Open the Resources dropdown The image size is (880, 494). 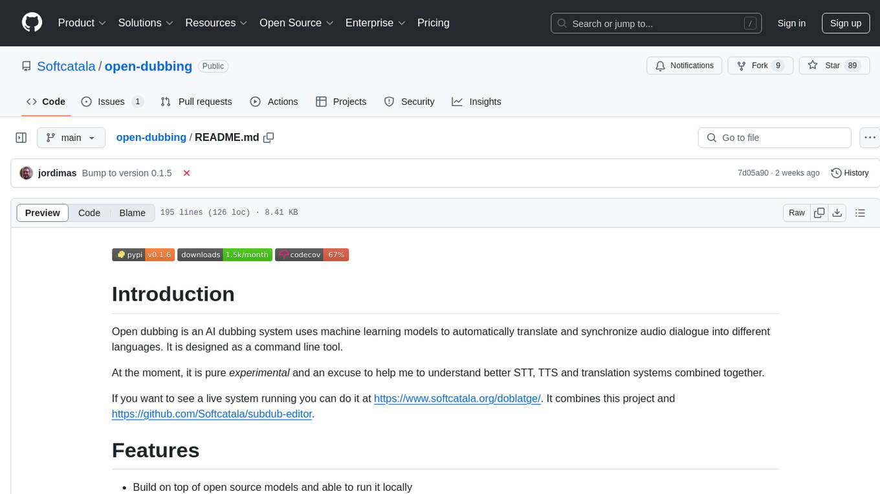coord(216,23)
